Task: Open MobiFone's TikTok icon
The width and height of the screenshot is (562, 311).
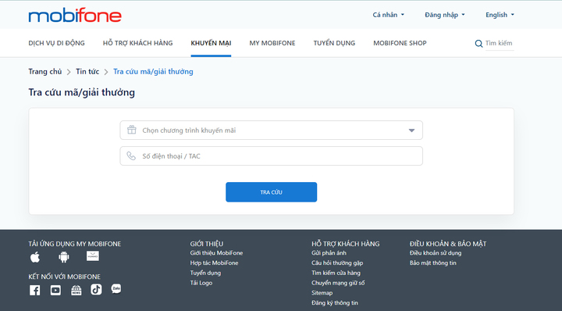Action: (96, 289)
